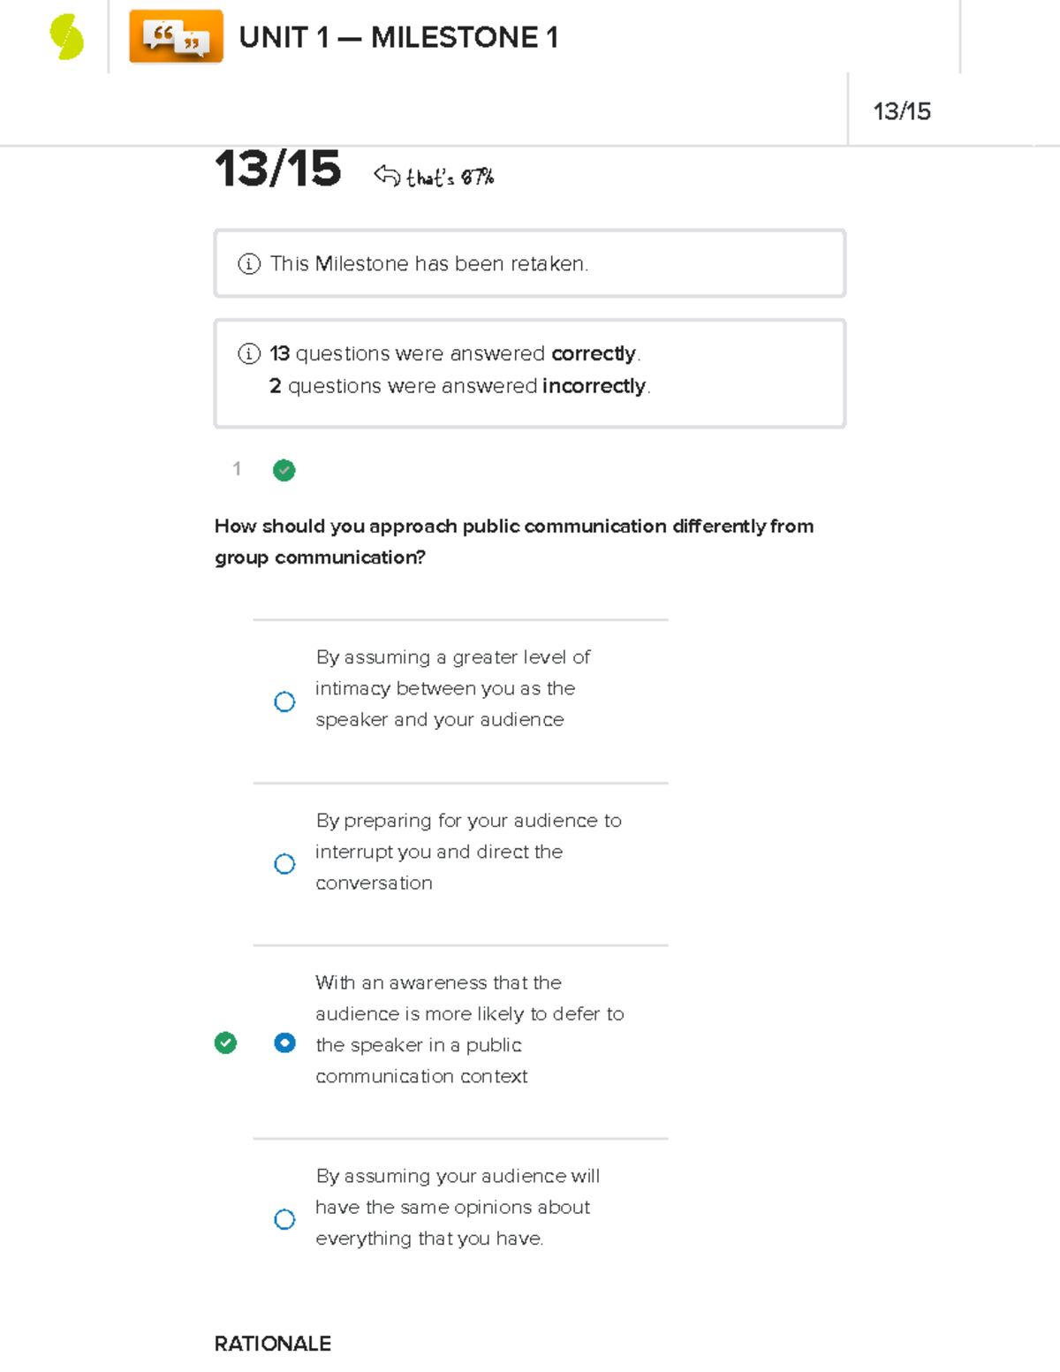
Task: Click the orange speech quotes course icon
Action: click(176, 37)
